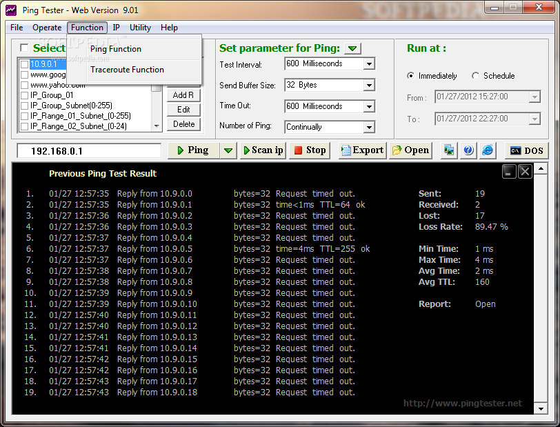Click the Loss Rate 89.47 % value

coord(492,227)
